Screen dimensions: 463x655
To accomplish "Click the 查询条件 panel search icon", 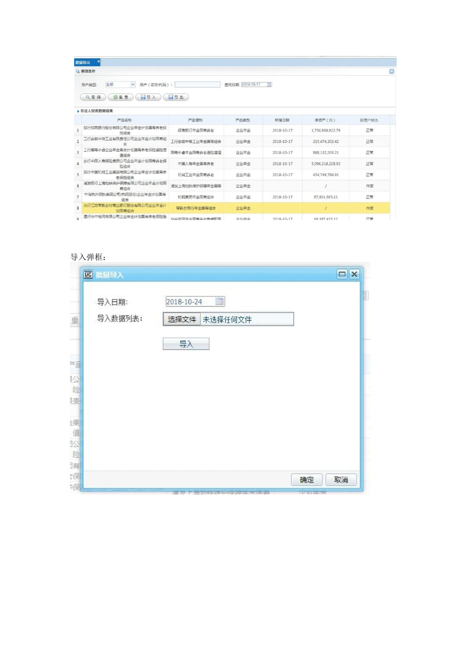I will click(77, 71).
